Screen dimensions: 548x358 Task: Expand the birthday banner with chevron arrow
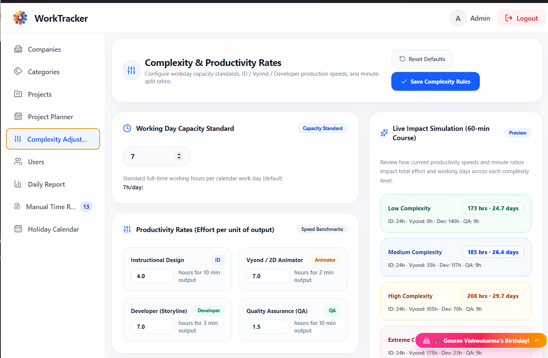pos(537,340)
